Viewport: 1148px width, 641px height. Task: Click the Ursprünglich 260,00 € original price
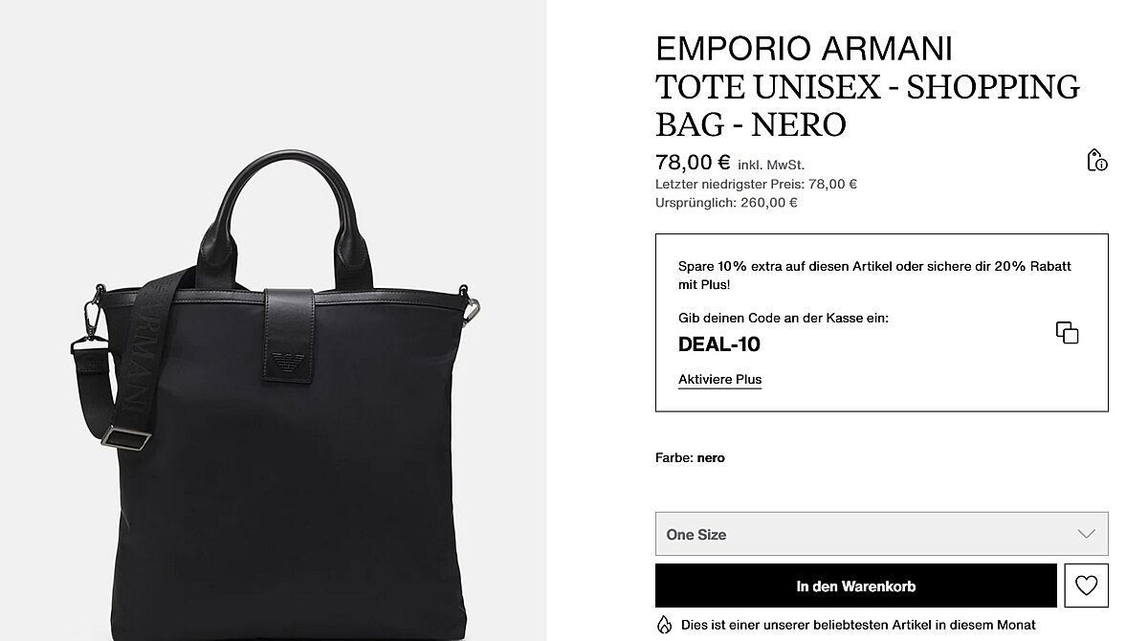coord(726,203)
